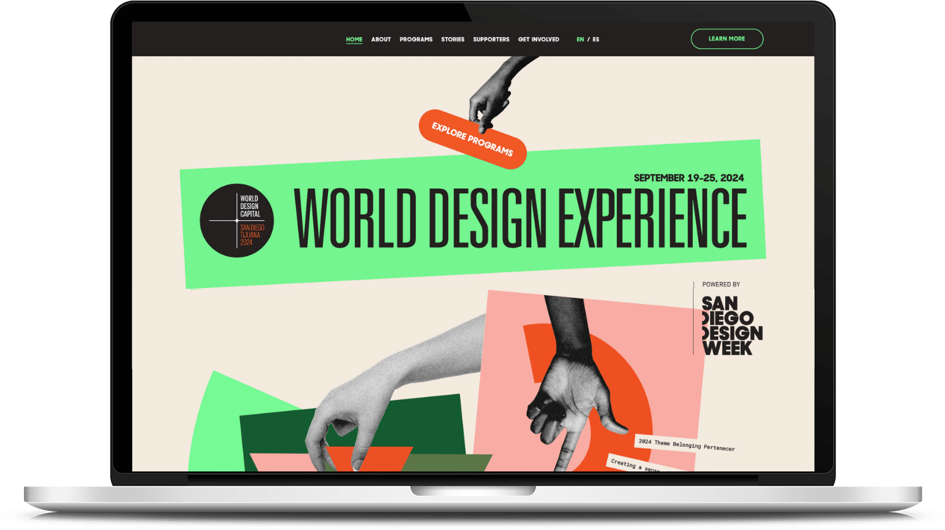The width and height of the screenshot is (945, 530).
Task: Open the Supporters page
Action: pos(491,39)
